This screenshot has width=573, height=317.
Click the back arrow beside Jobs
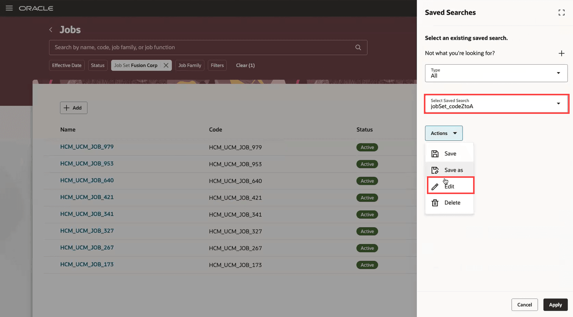(51, 30)
